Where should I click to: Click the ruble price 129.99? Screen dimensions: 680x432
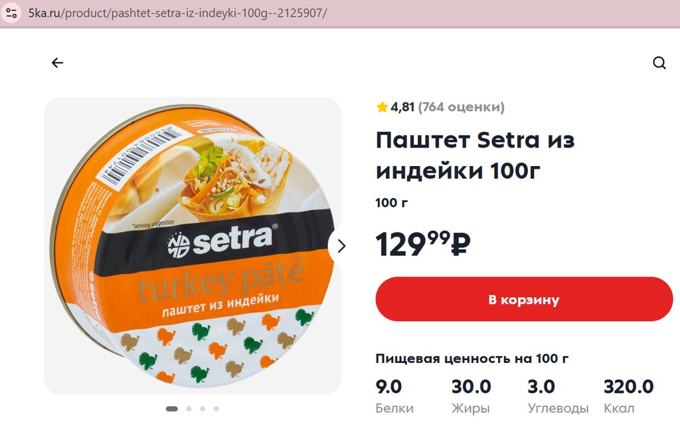coord(423,244)
